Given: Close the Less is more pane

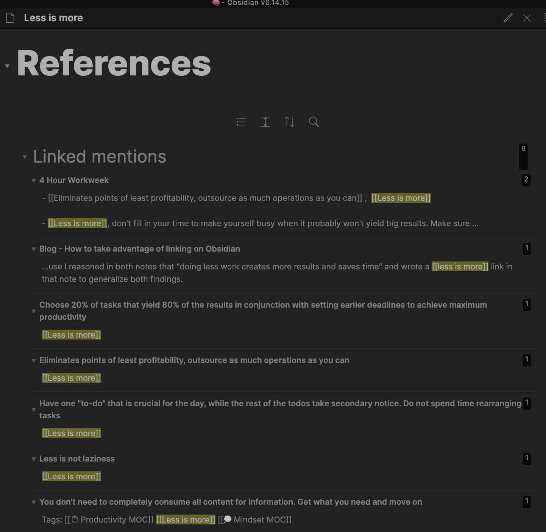Looking at the screenshot, I should 527,18.
